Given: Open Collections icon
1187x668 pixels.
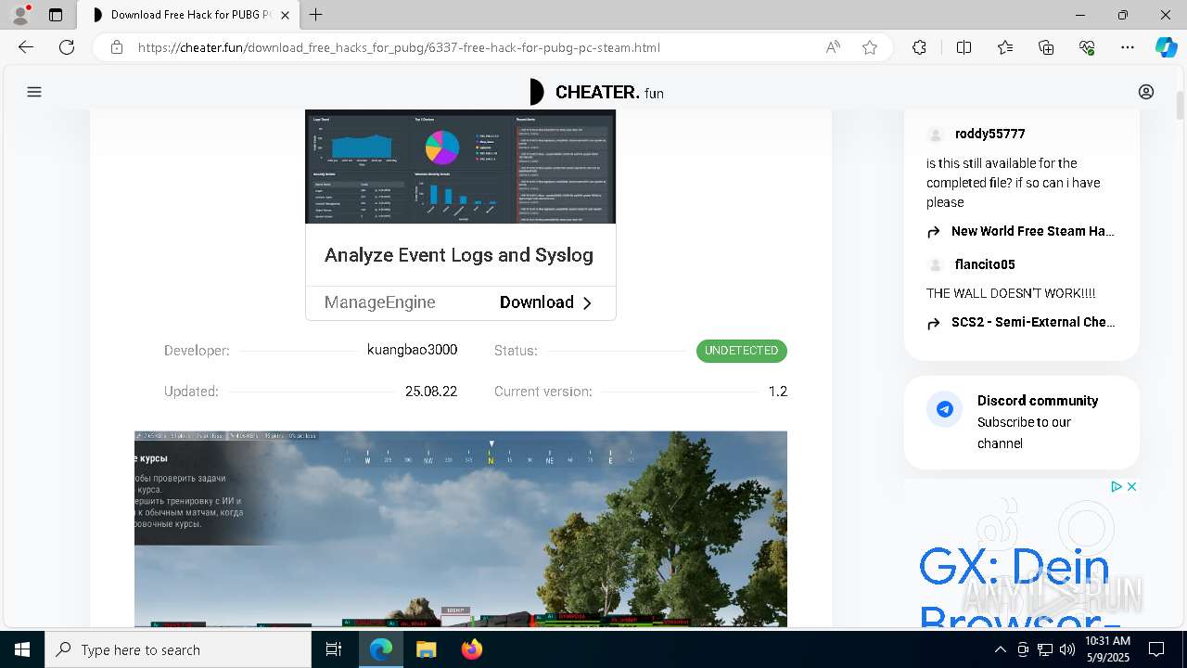Looking at the screenshot, I should (x=1046, y=47).
